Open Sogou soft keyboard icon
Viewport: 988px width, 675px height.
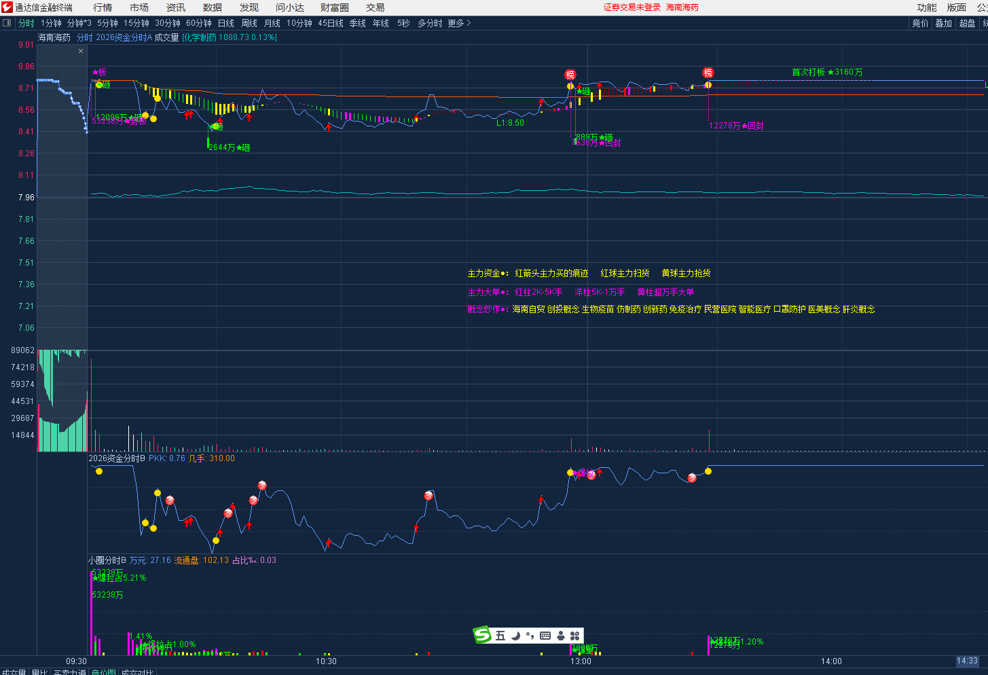(x=545, y=636)
